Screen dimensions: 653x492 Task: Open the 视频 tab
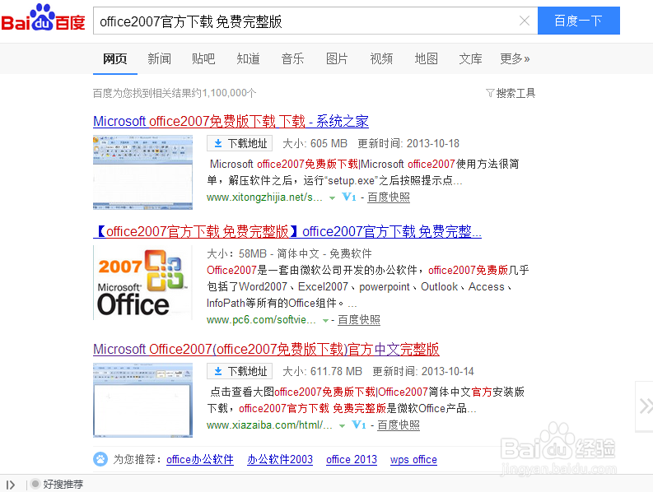pos(381,58)
